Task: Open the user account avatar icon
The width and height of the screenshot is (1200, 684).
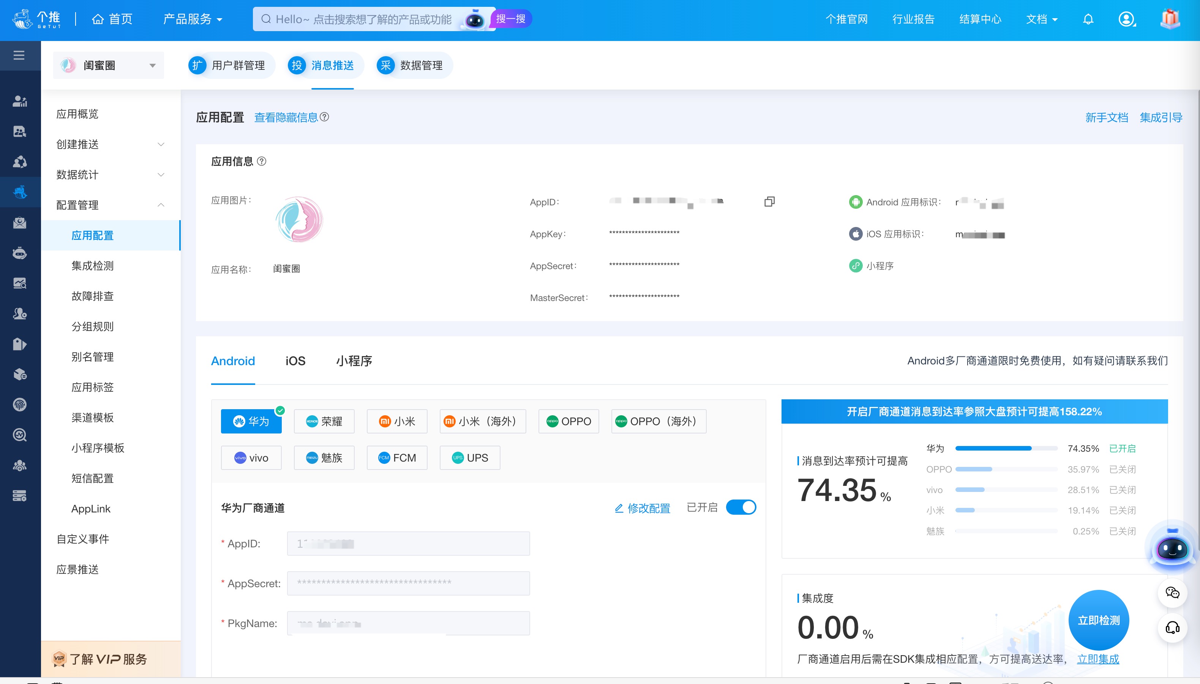Action: click(1126, 19)
